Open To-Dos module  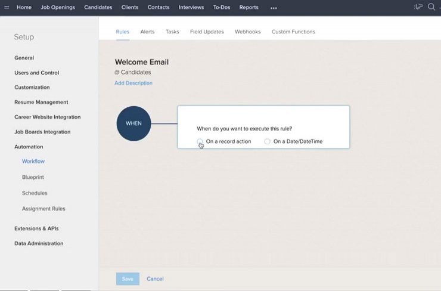(222, 7)
